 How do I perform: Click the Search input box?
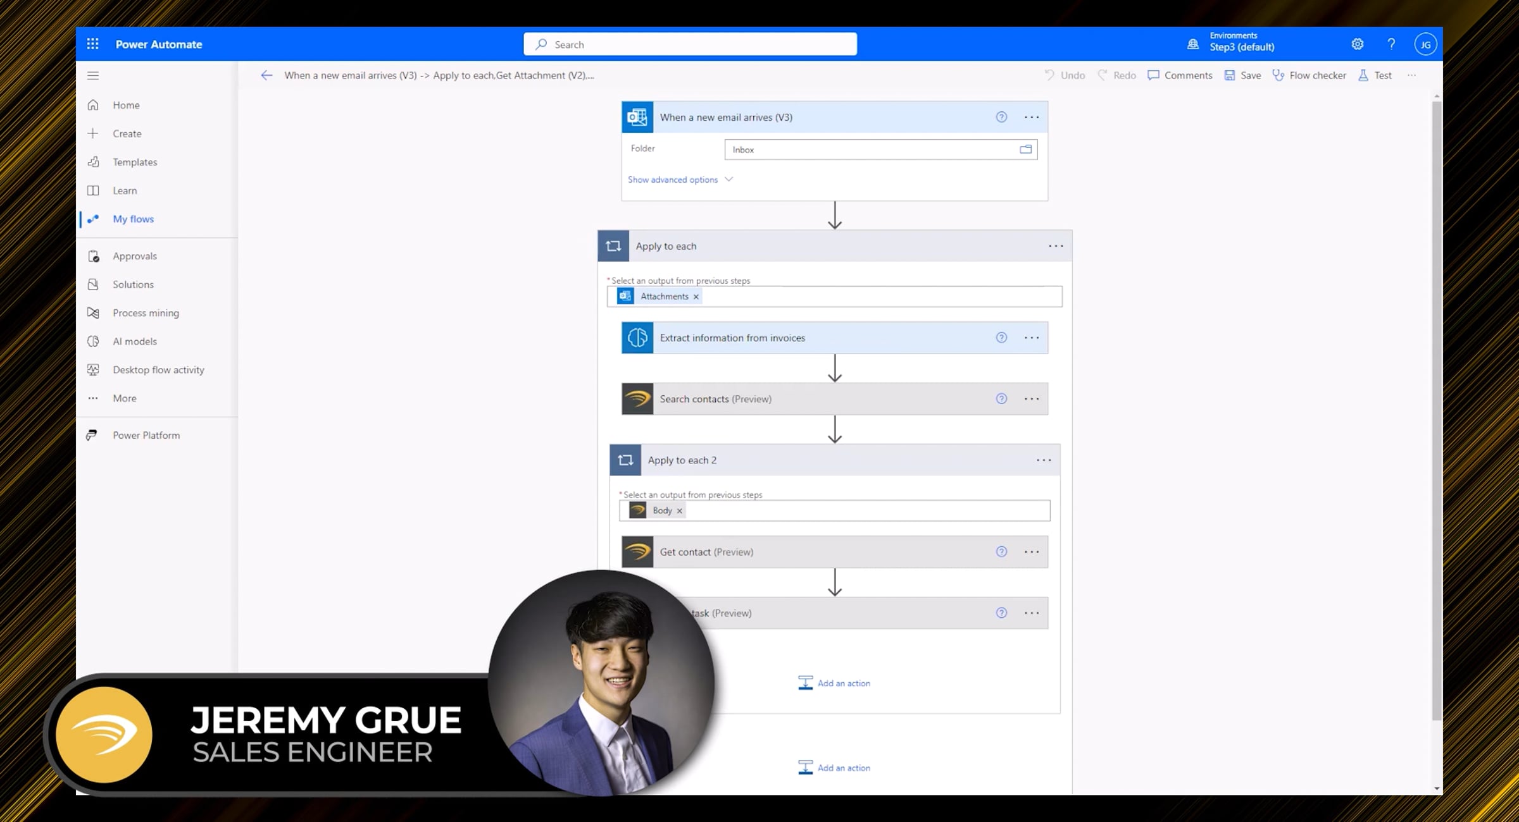(x=690, y=44)
